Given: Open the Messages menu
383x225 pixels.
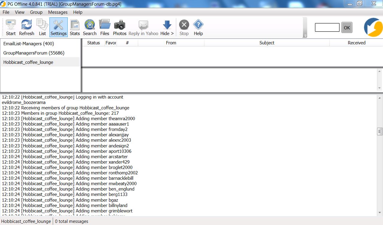Looking at the screenshot, I should pyautogui.click(x=58, y=12).
